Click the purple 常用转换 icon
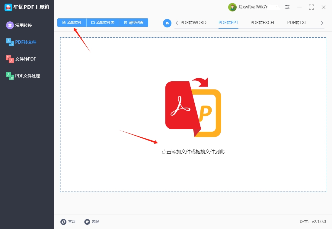Viewport: 332px width, 229px height. pos(10,25)
